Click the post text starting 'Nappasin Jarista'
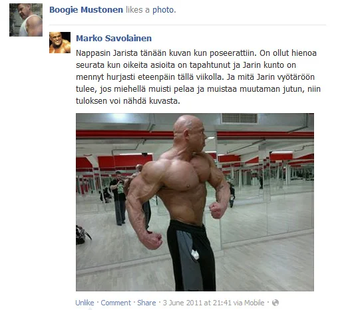The width and height of the screenshot is (340, 310). pos(198,77)
